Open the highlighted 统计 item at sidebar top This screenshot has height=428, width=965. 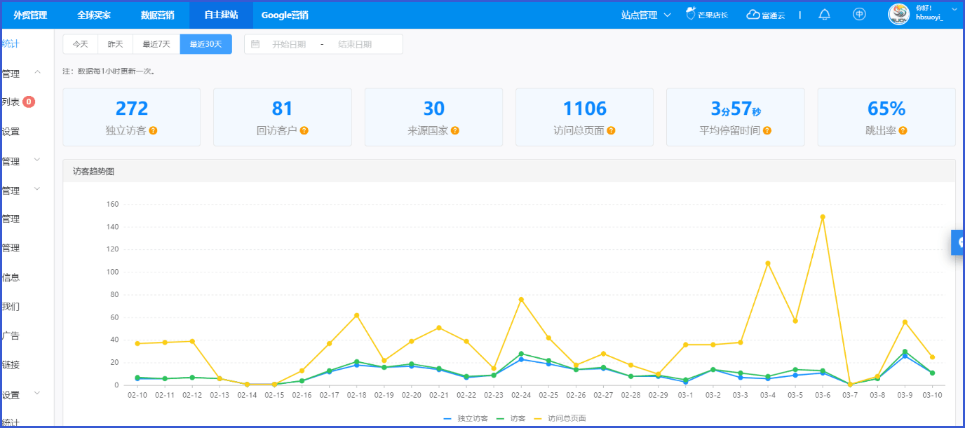pos(11,43)
